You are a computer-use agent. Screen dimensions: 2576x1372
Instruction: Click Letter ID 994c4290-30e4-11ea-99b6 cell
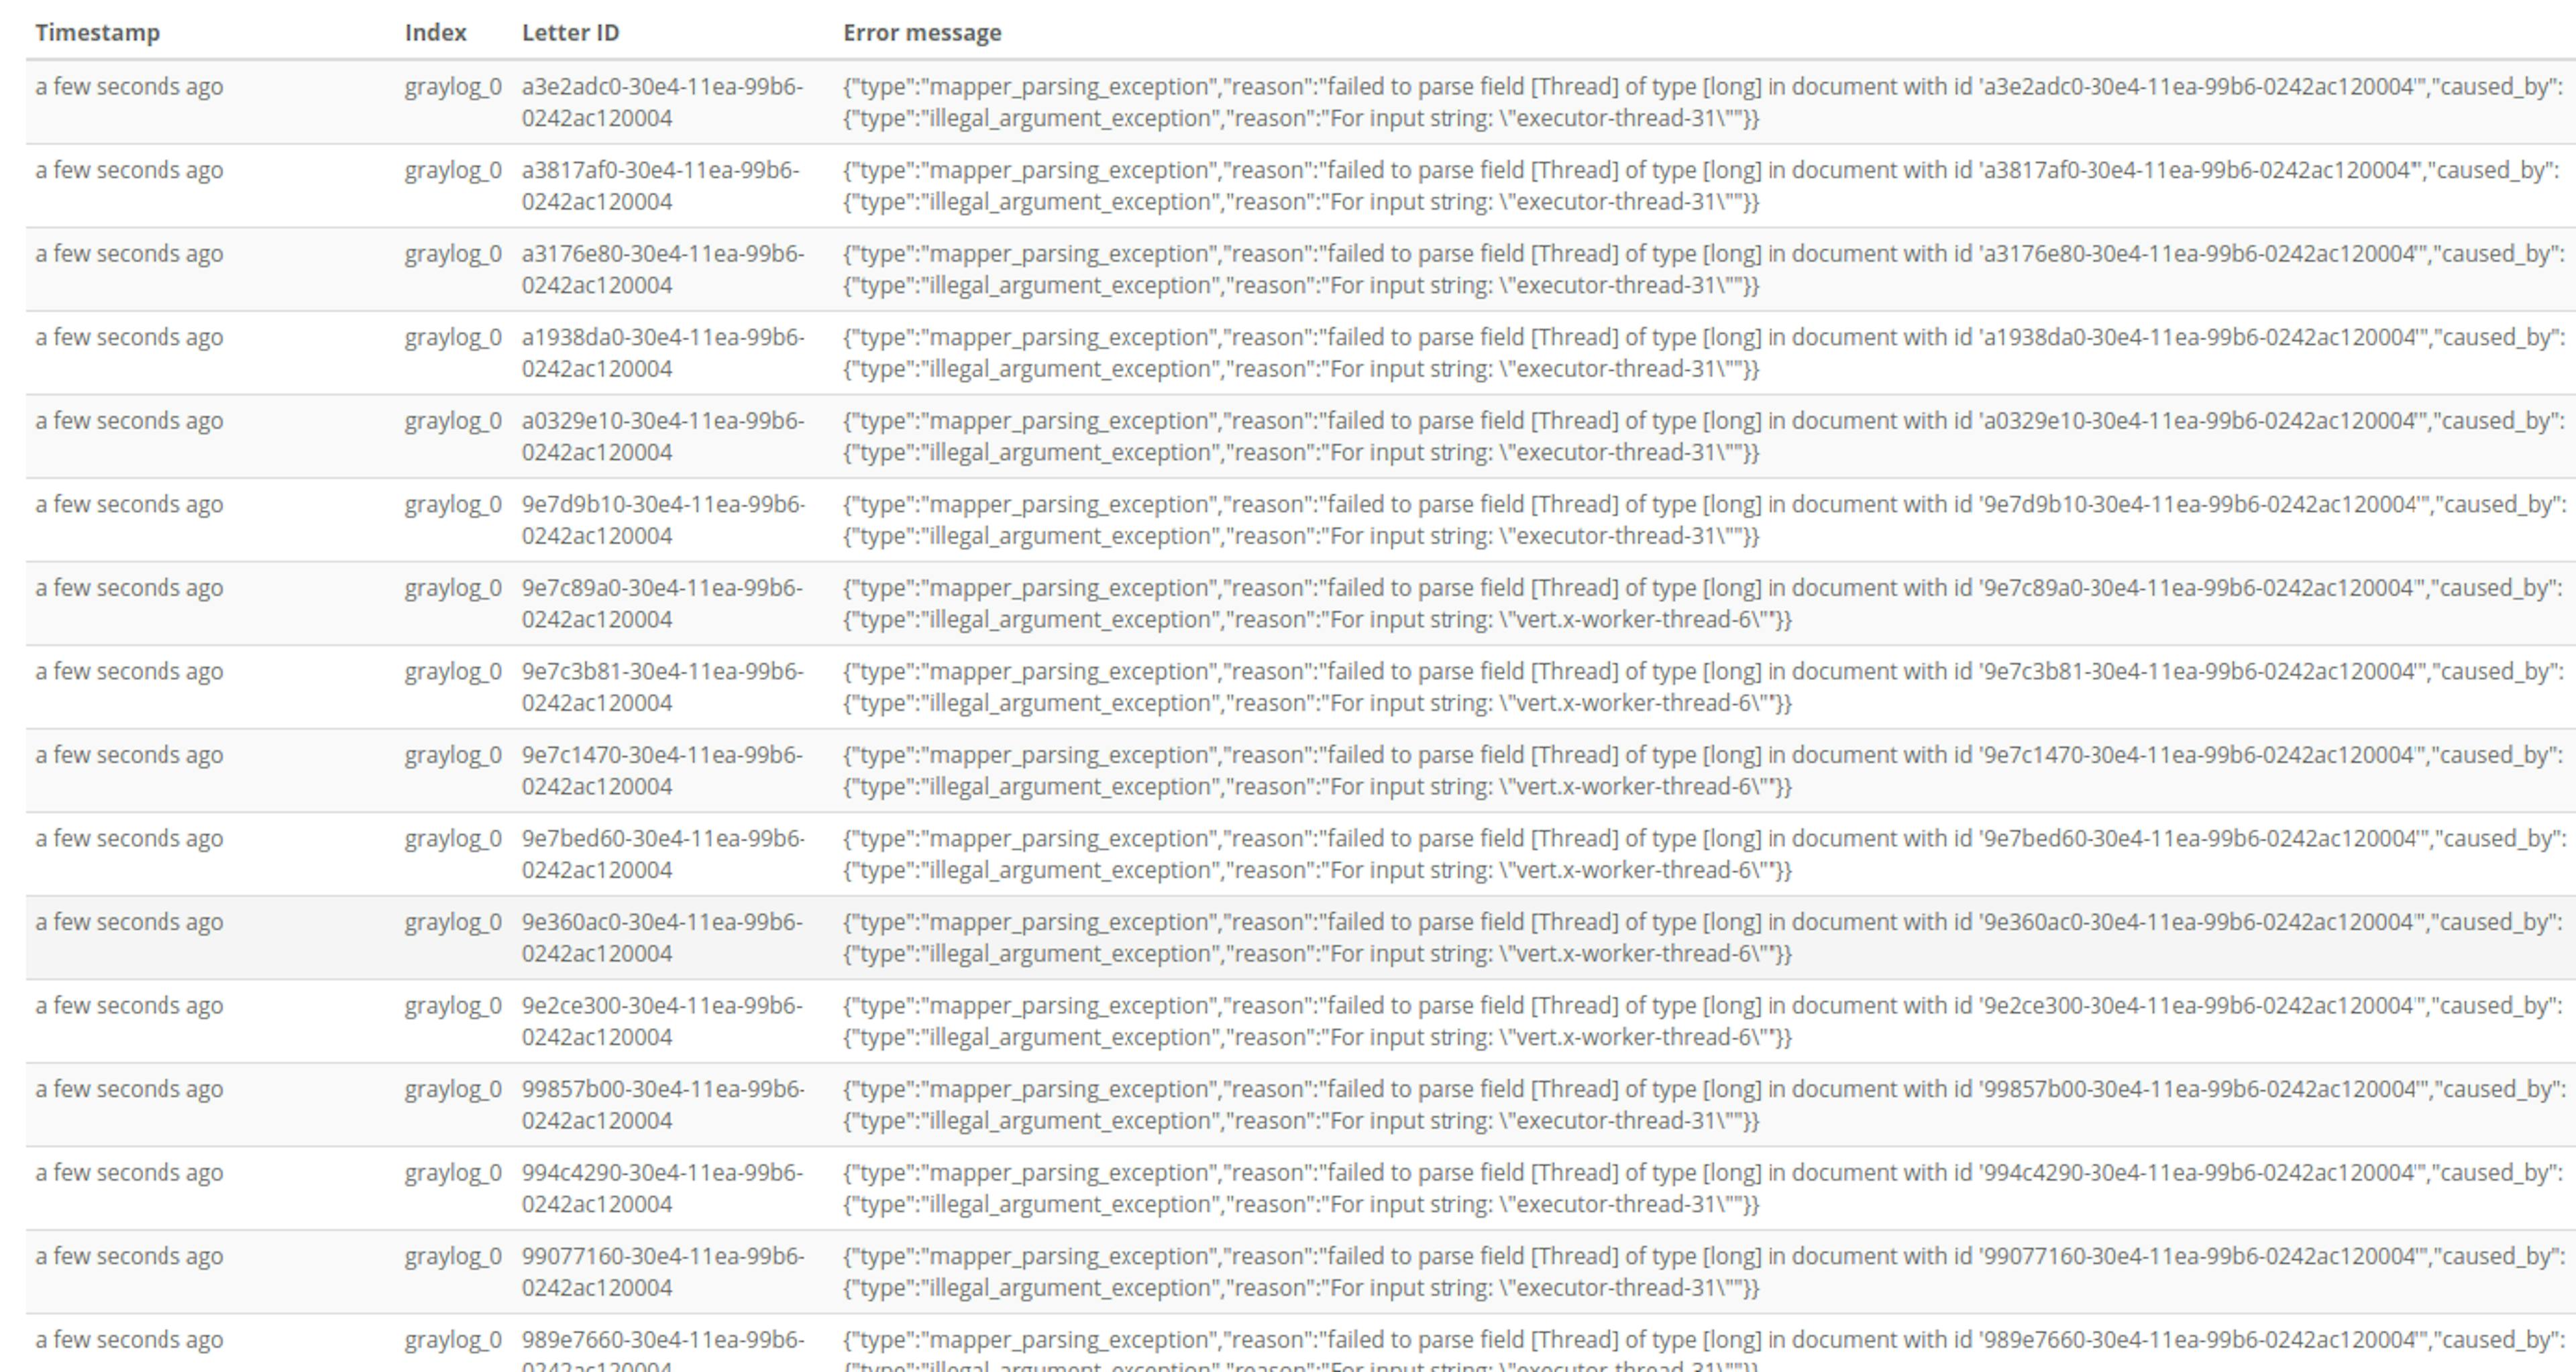point(661,1188)
